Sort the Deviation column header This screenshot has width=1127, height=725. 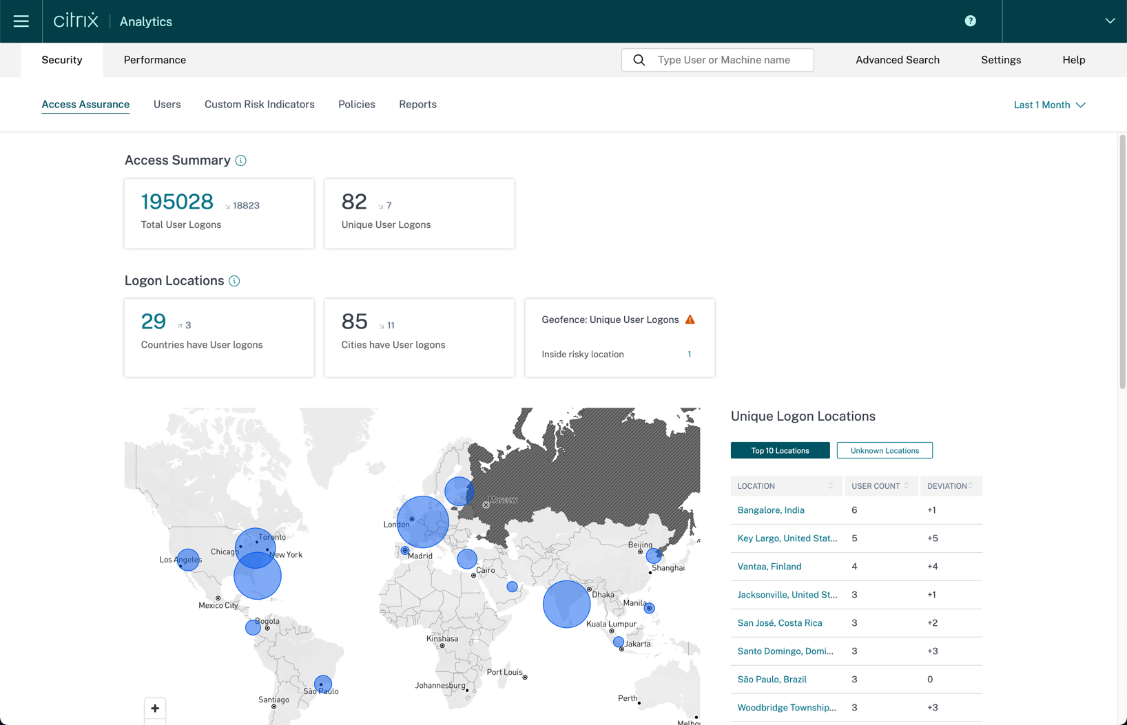970,486
